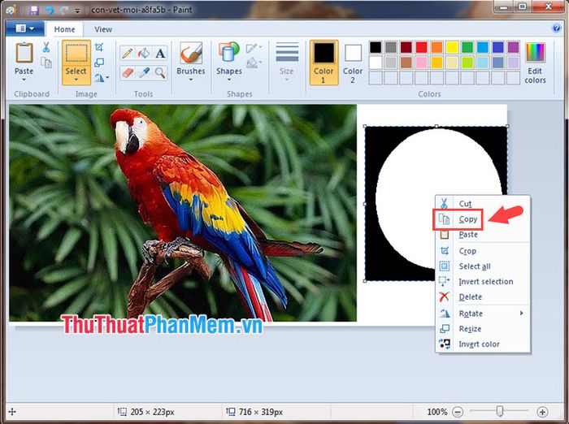Activate the Eraser tool
This screenshot has height=424, width=569.
pyautogui.click(x=127, y=72)
